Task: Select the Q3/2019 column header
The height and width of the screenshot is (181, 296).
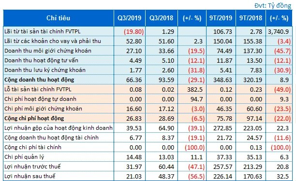Action: point(130,18)
